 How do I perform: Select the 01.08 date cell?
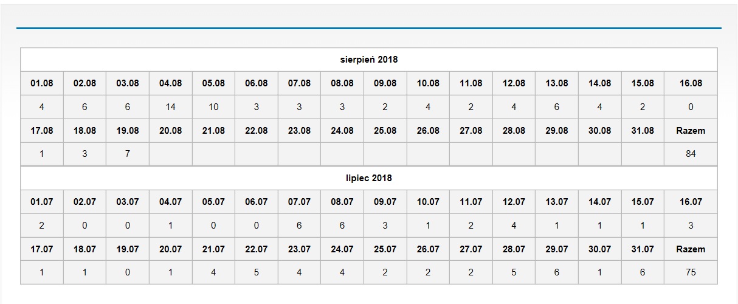(42, 83)
